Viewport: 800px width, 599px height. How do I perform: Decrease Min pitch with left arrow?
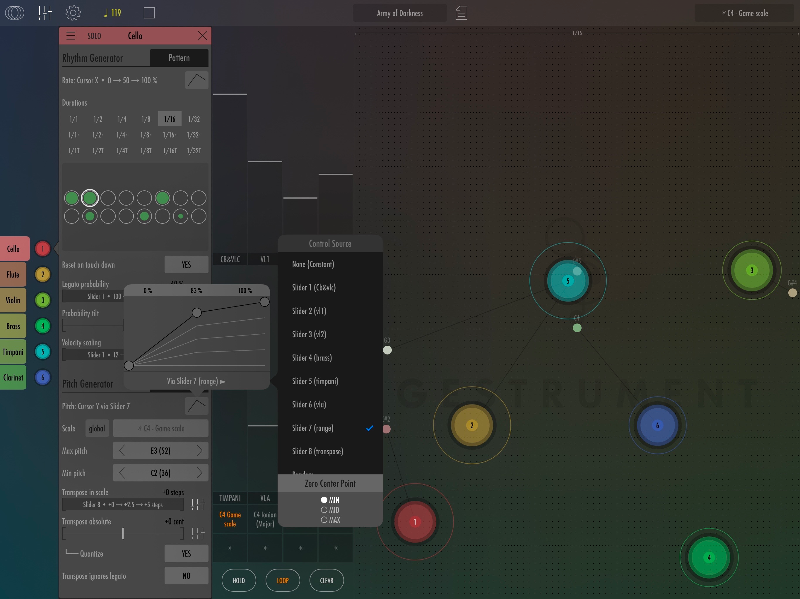coord(122,473)
